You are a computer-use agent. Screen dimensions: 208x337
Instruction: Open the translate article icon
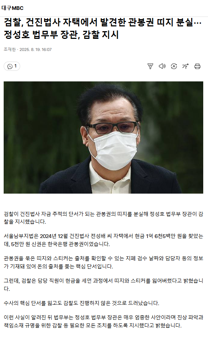[x=174, y=66]
